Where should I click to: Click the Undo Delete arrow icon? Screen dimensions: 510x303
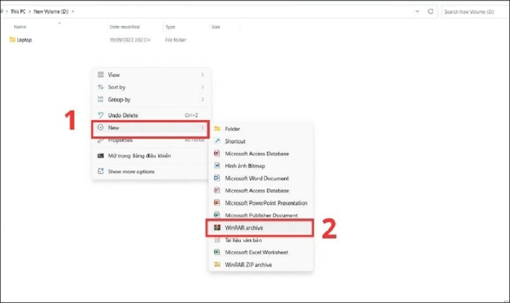click(x=100, y=115)
